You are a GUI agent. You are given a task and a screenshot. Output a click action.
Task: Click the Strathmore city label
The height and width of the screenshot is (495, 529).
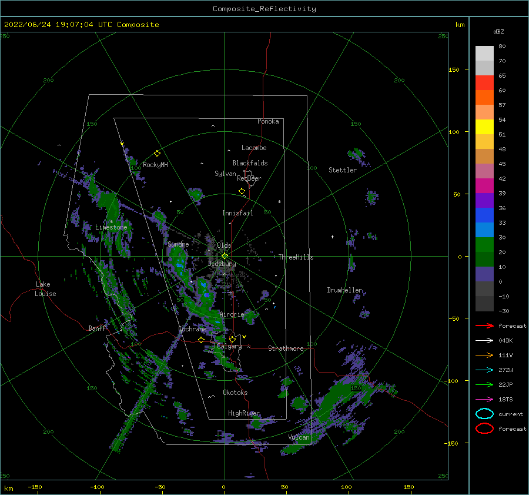pyautogui.click(x=286, y=348)
